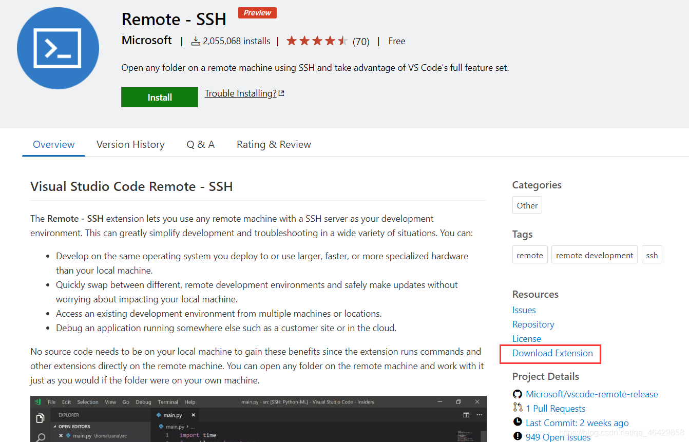Open the Microsoft publisher page
The height and width of the screenshot is (442, 689).
[147, 40]
